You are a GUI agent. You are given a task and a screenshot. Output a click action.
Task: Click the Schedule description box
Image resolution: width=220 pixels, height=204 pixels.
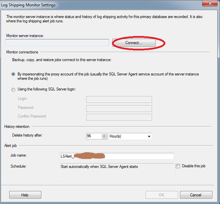[x=117, y=172]
